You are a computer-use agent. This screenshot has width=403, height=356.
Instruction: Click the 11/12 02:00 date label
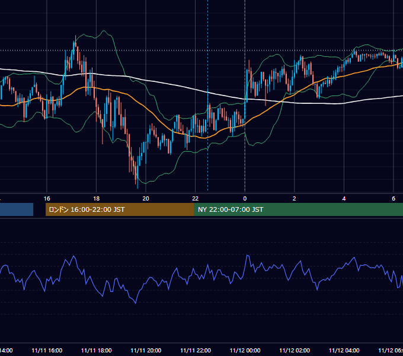(x=295, y=351)
